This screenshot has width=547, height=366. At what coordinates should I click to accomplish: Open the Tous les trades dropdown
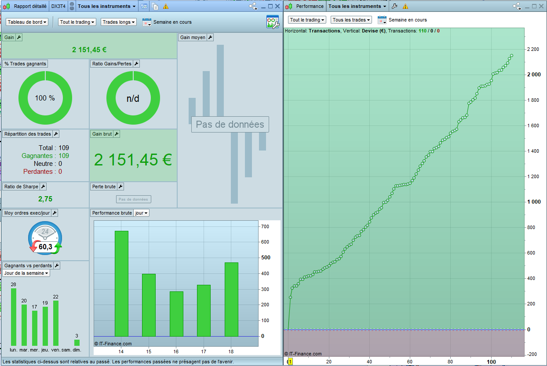click(x=351, y=20)
